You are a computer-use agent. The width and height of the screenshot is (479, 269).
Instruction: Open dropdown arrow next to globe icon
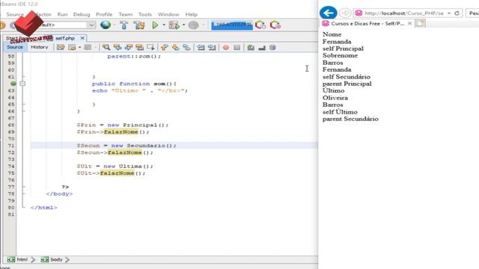[115, 25]
